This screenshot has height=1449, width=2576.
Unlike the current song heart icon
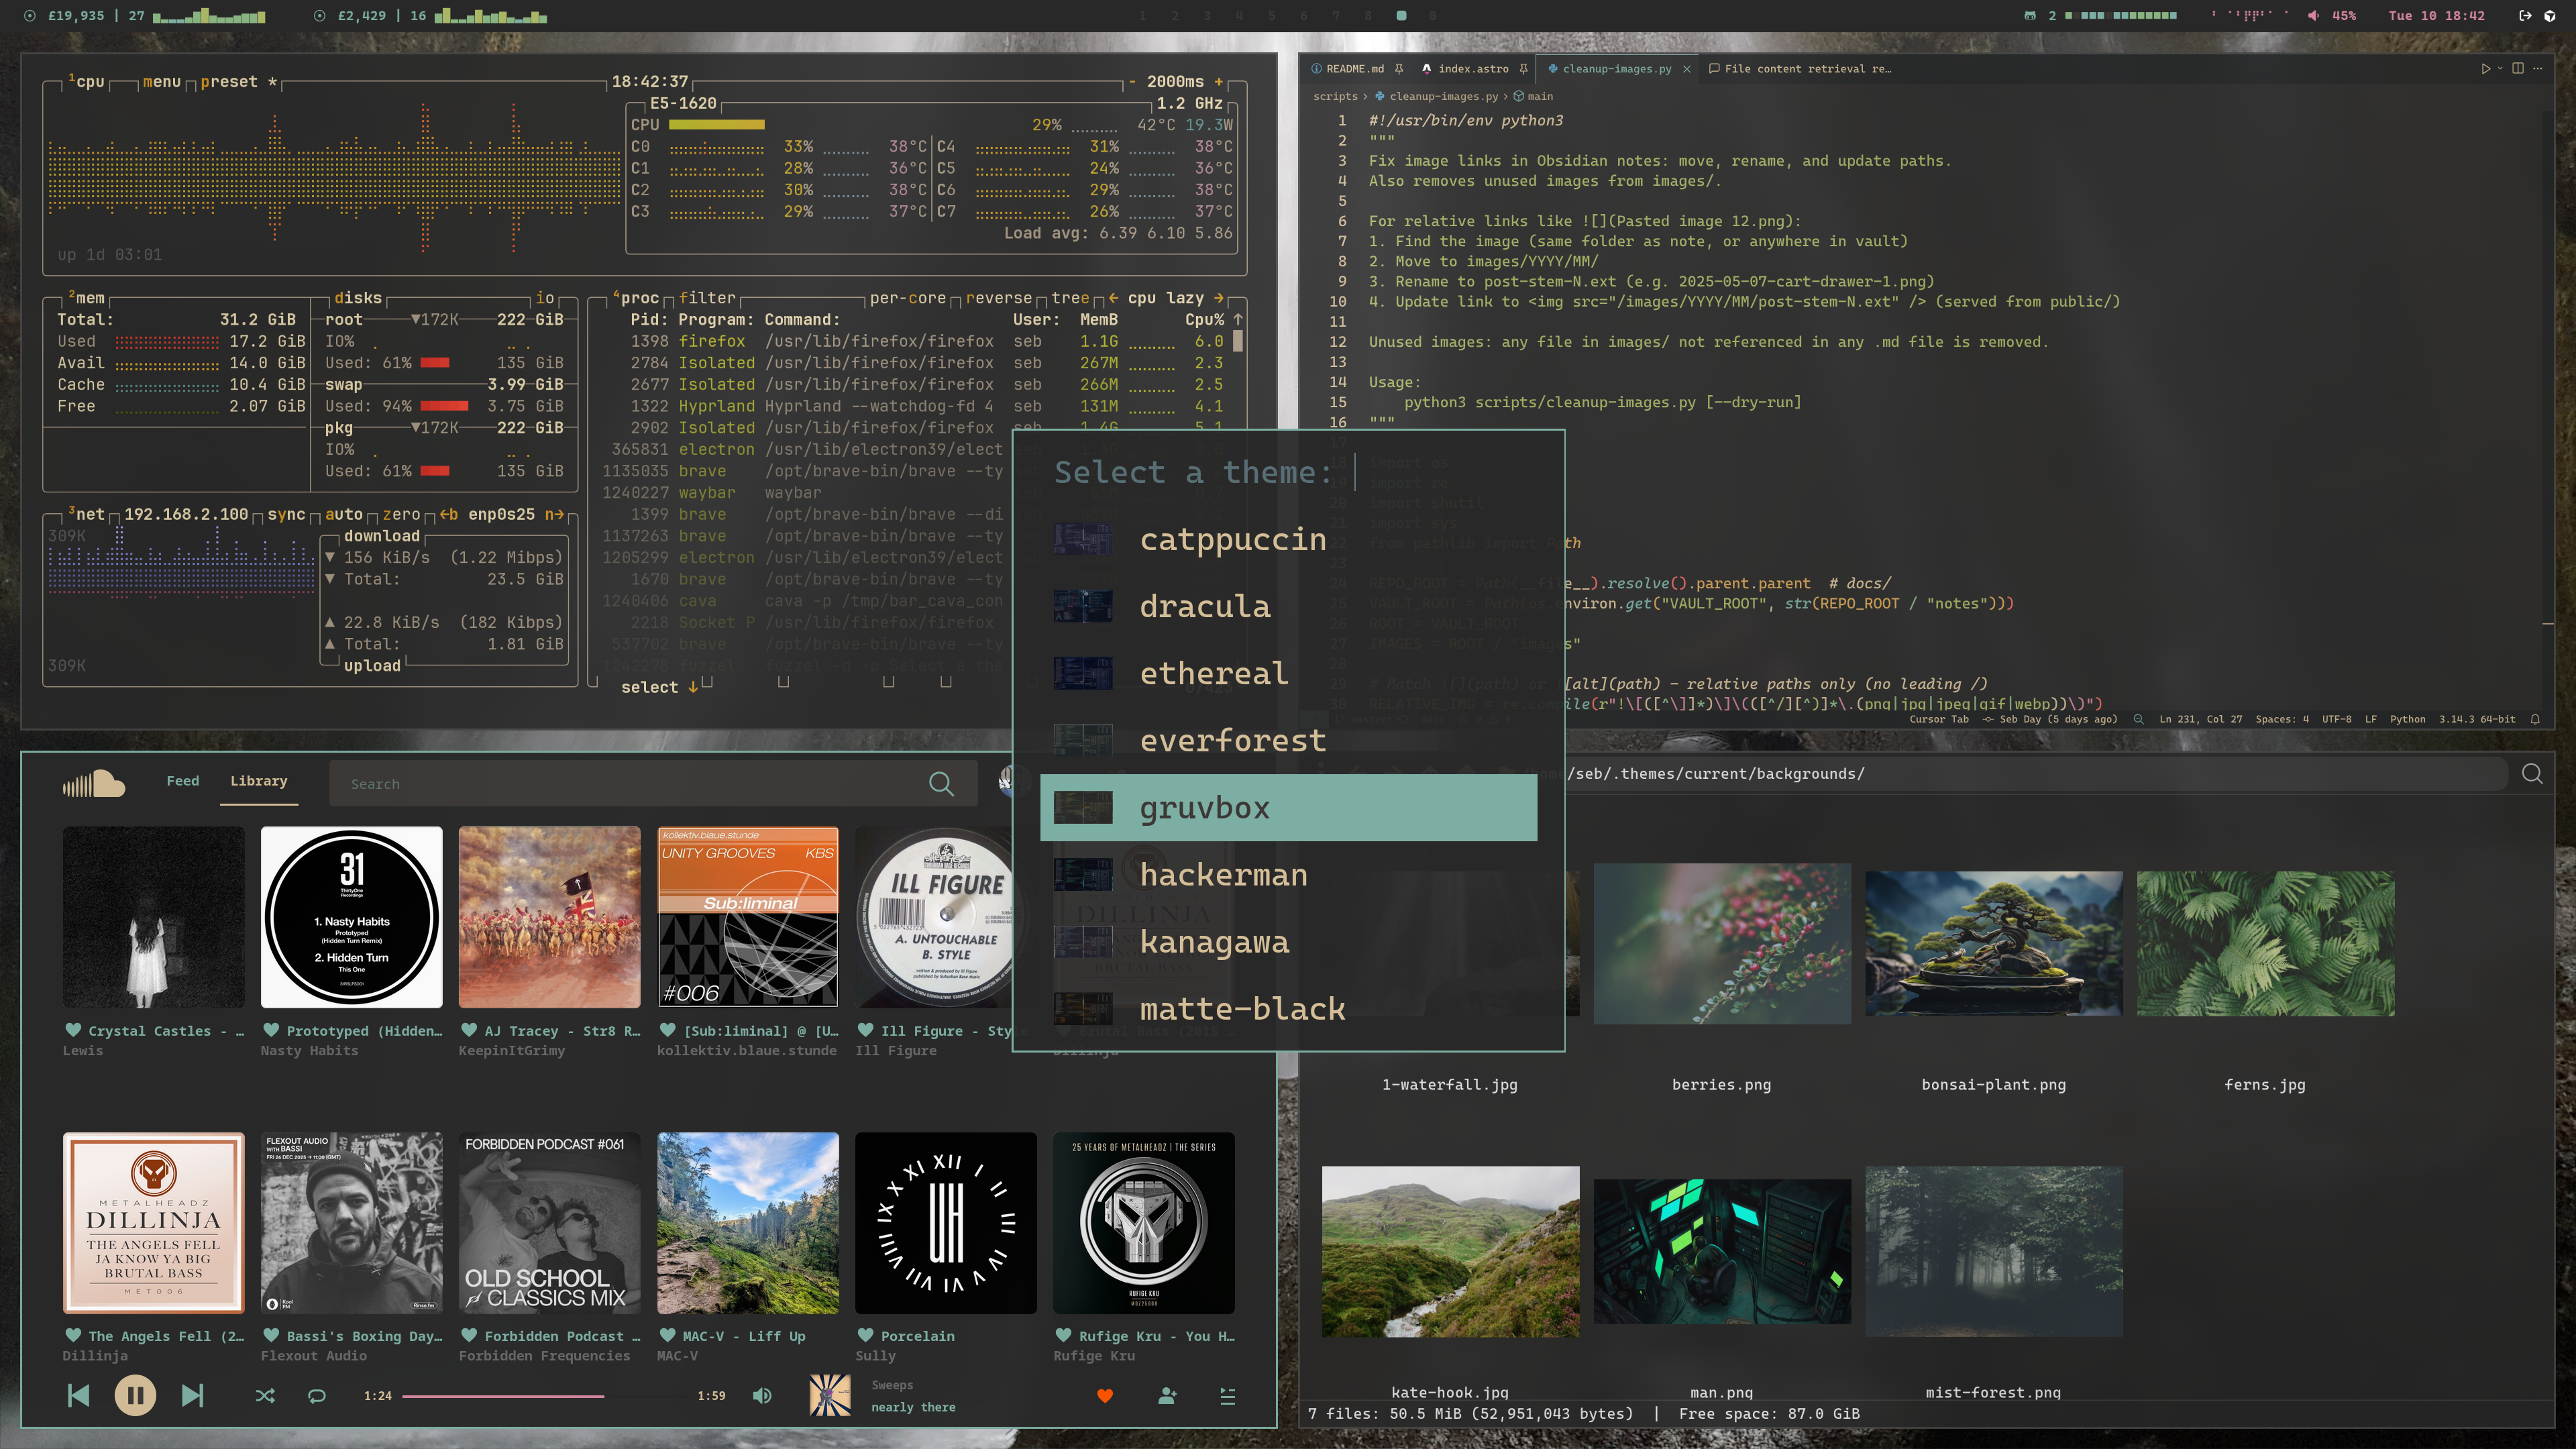[1105, 1396]
